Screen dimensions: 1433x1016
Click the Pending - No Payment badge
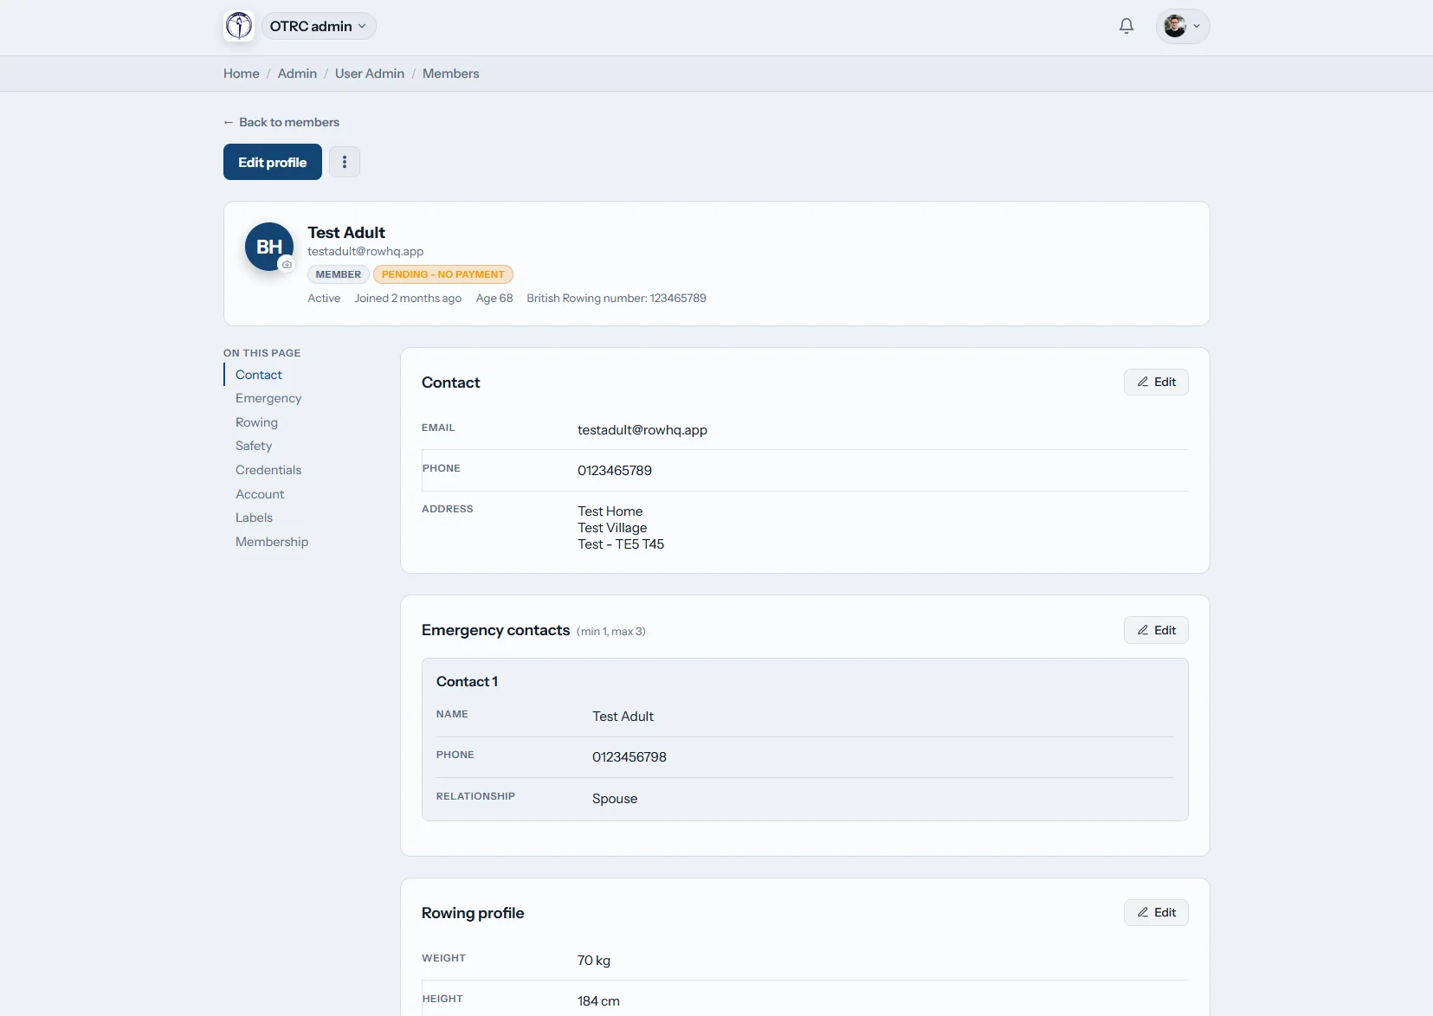(443, 274)
